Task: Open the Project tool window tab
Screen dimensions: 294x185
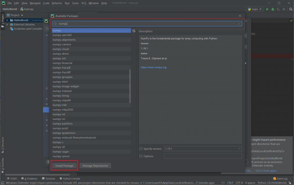Action: [3, 21]
